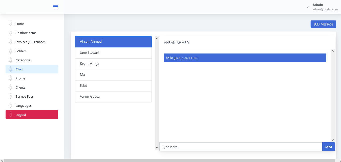Click the Invoices / Purchases icon

(10, 41)
